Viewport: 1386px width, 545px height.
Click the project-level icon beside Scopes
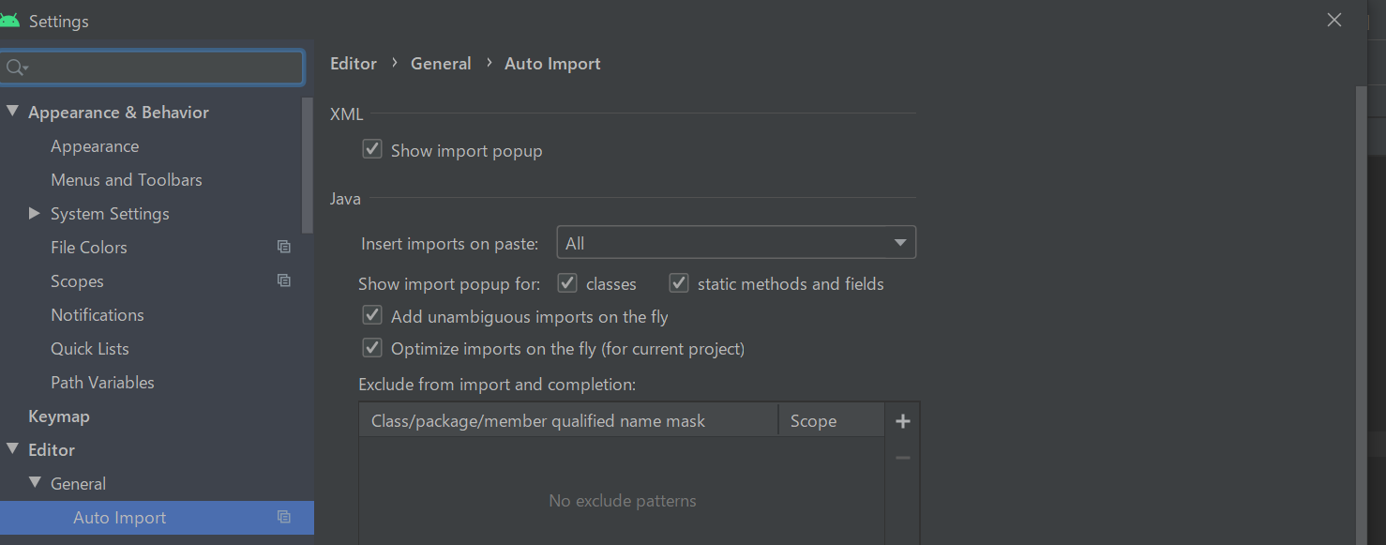tap(284, 281)
